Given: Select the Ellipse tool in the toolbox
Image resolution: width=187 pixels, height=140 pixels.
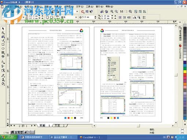Looking at the screenshot, I should [3, 49].
